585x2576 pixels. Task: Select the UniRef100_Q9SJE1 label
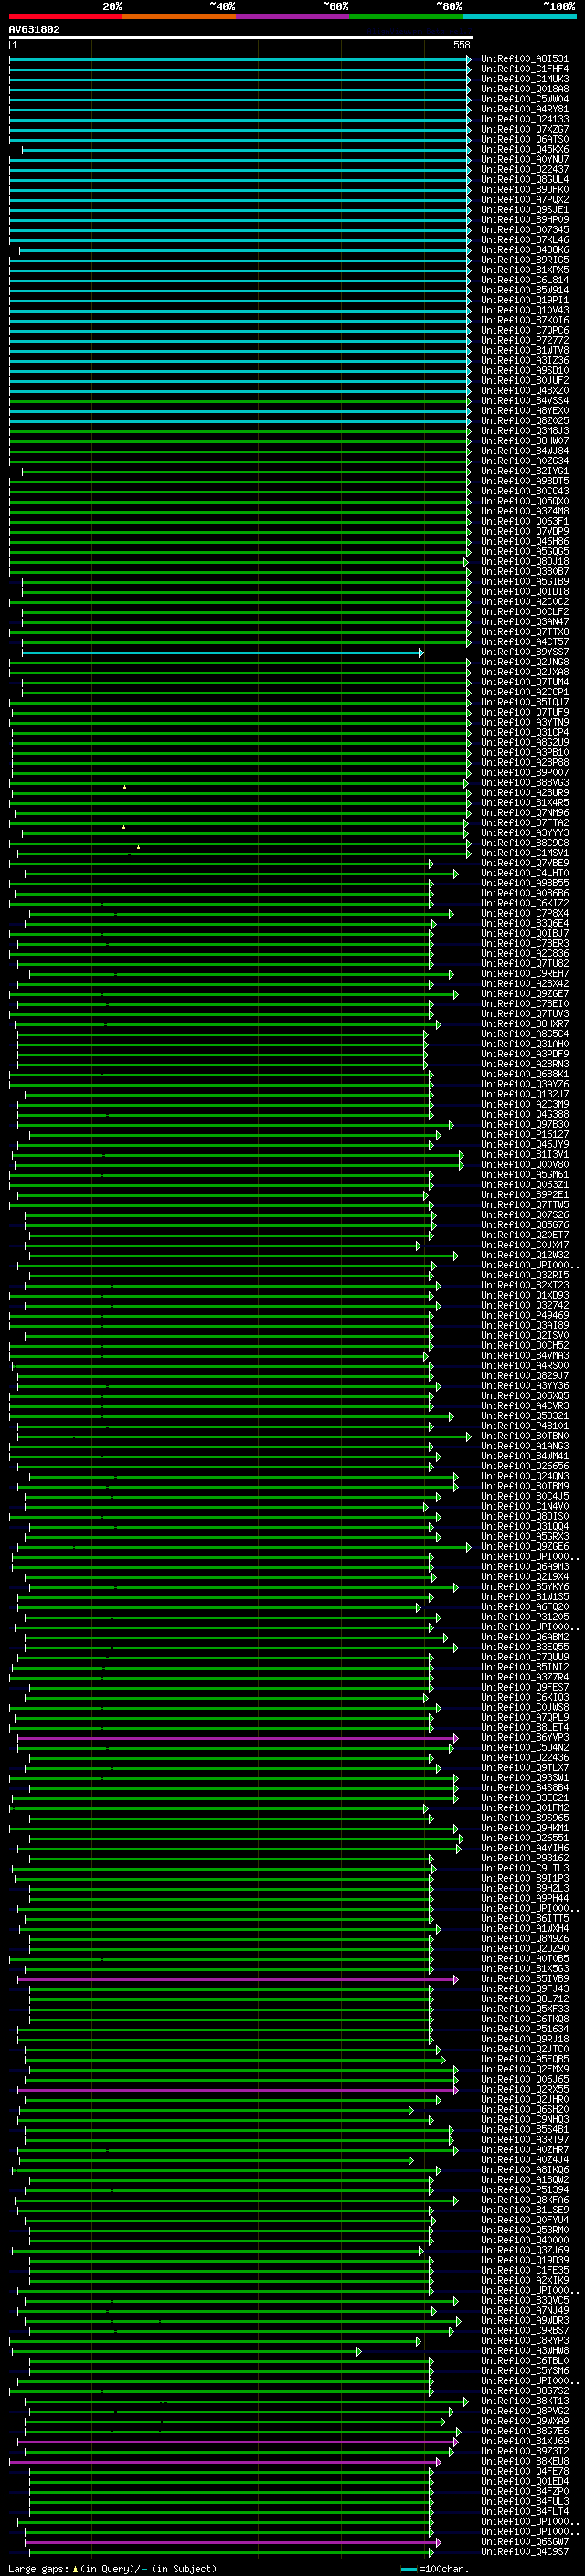525,210
